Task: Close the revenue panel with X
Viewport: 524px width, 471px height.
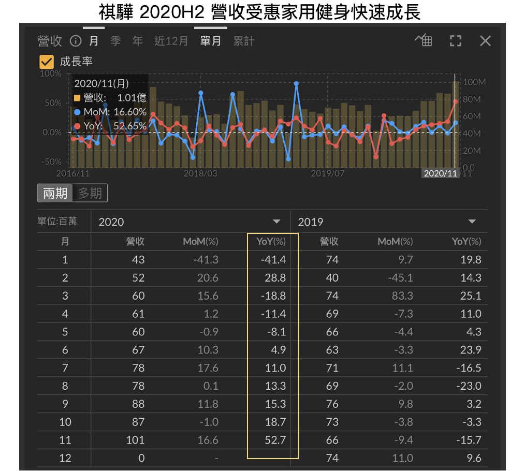Action: point(485,41)
